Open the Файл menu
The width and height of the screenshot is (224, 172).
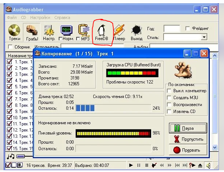(12, 17)
